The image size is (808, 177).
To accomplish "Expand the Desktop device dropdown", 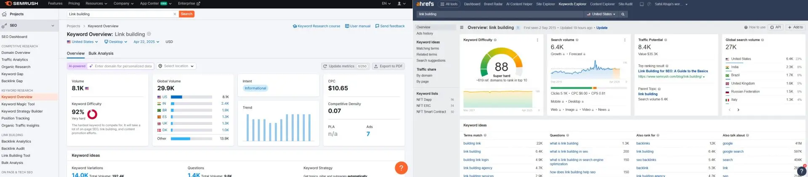I will 116,42.
